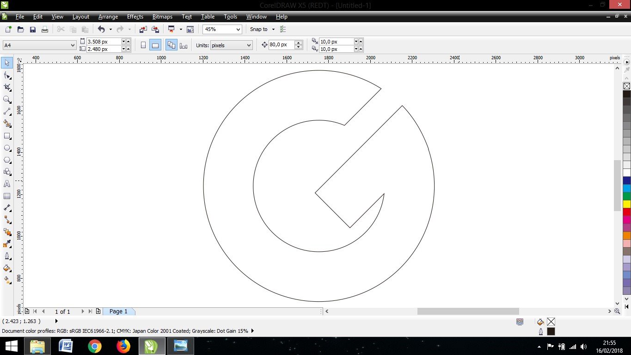
Task: Select the Polygon tool
Action: coord(7,160)
